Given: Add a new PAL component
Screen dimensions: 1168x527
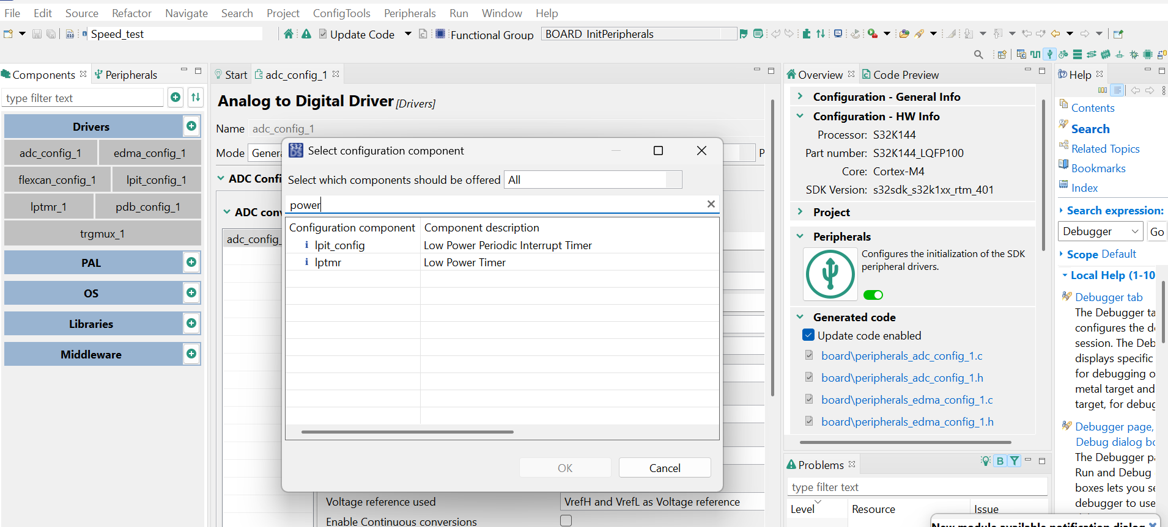Looking at the screenshot, I should point(191,263).
